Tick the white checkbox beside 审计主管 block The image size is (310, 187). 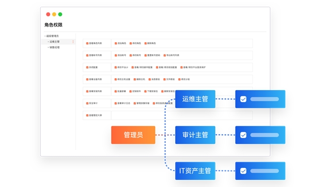pos(243,135)
